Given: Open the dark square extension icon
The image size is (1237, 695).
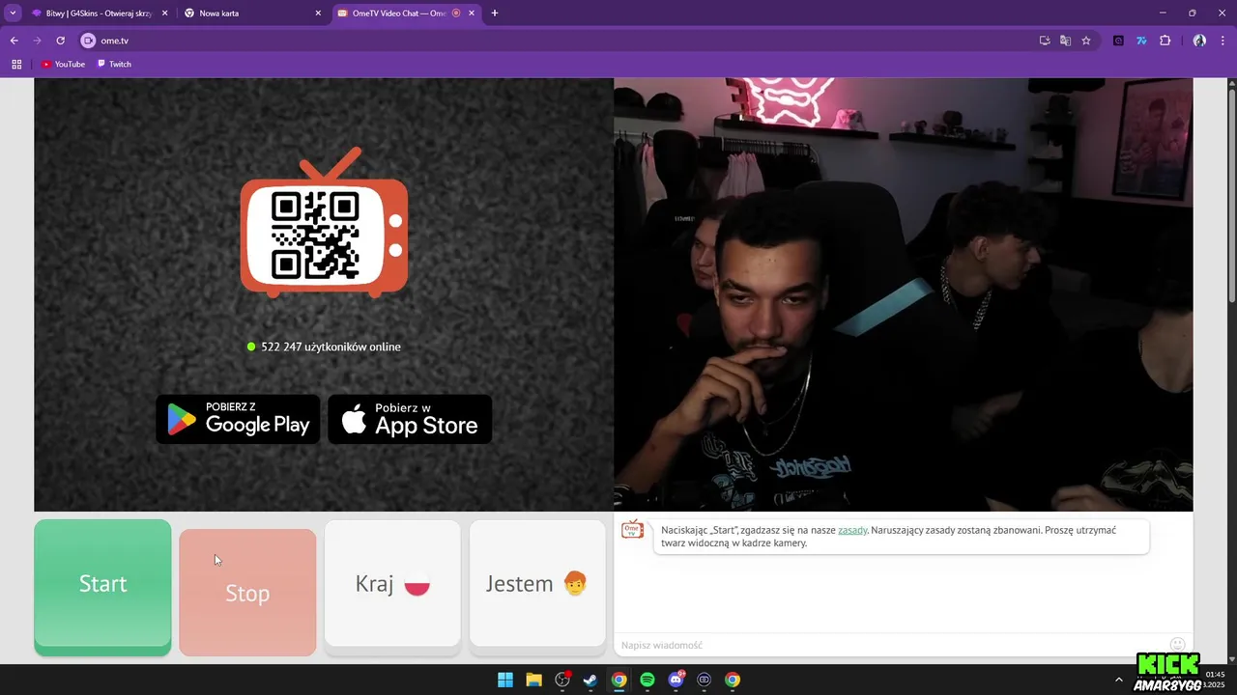Looking at the screenshot, I should [1119, 41].
